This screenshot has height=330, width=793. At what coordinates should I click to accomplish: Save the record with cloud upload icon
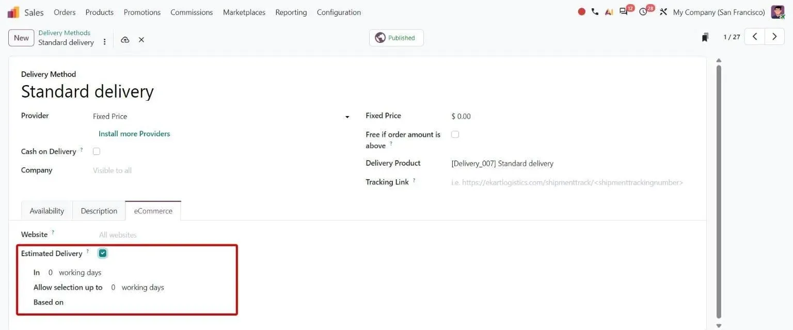coord(125,40)
